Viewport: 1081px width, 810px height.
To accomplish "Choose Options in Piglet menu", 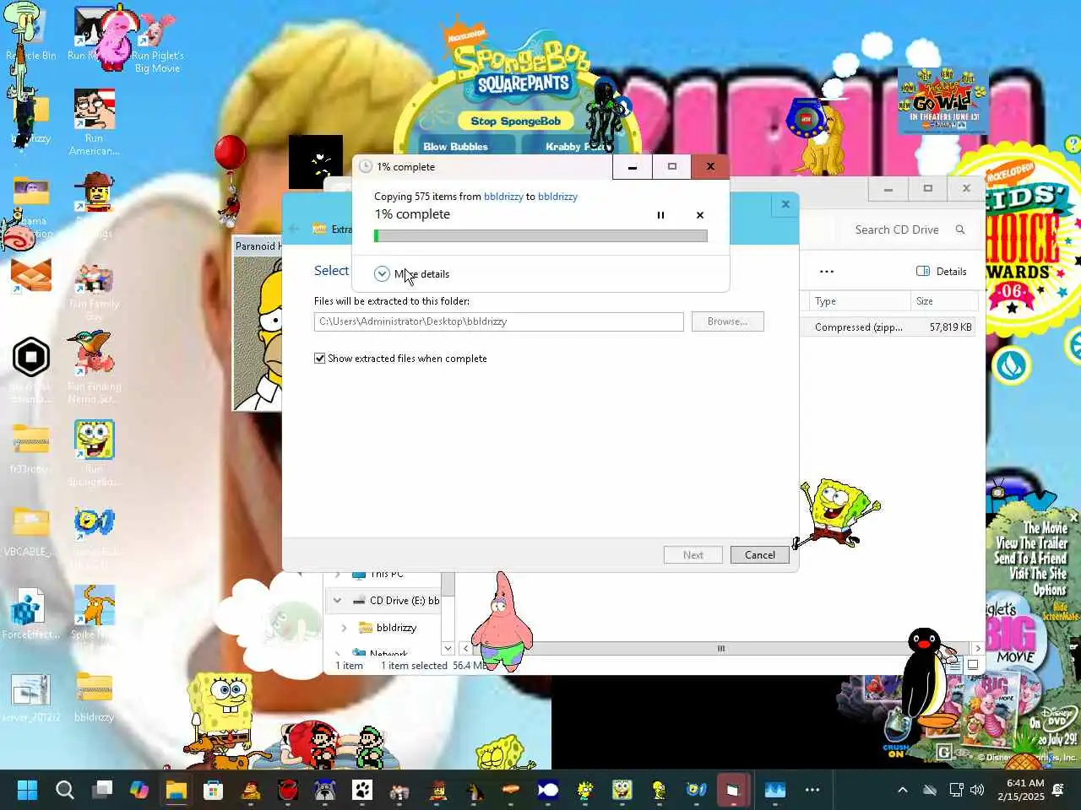I will click(1050, 590).
